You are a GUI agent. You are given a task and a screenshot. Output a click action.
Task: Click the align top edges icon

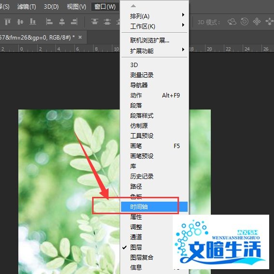(8, 22)
